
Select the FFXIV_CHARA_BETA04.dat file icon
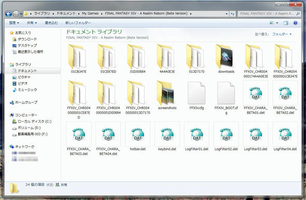(x=108, y=134)
